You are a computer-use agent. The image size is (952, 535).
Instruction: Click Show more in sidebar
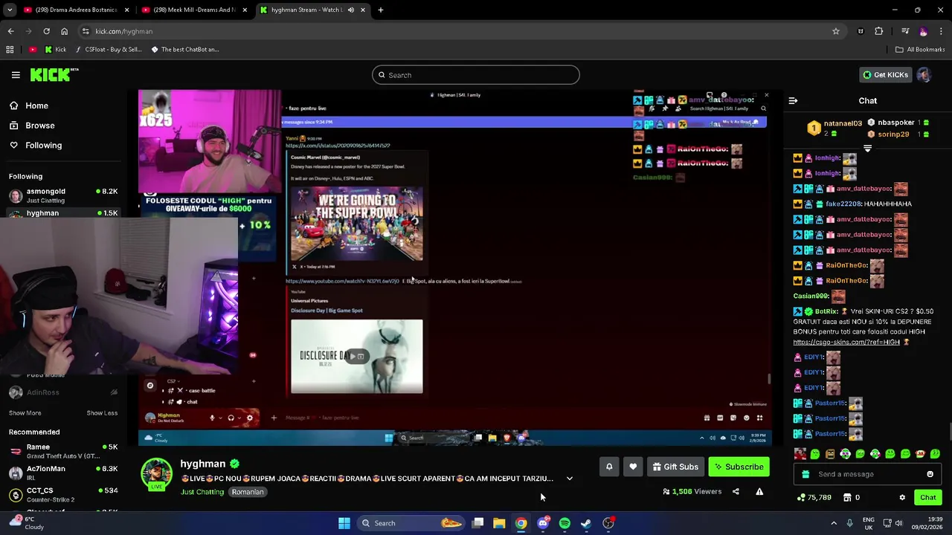pos(25,413)
